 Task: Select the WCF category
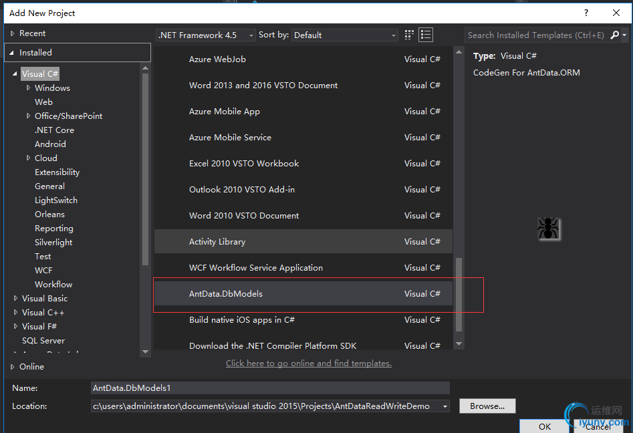pyautogui.click(x=43, y=271)
